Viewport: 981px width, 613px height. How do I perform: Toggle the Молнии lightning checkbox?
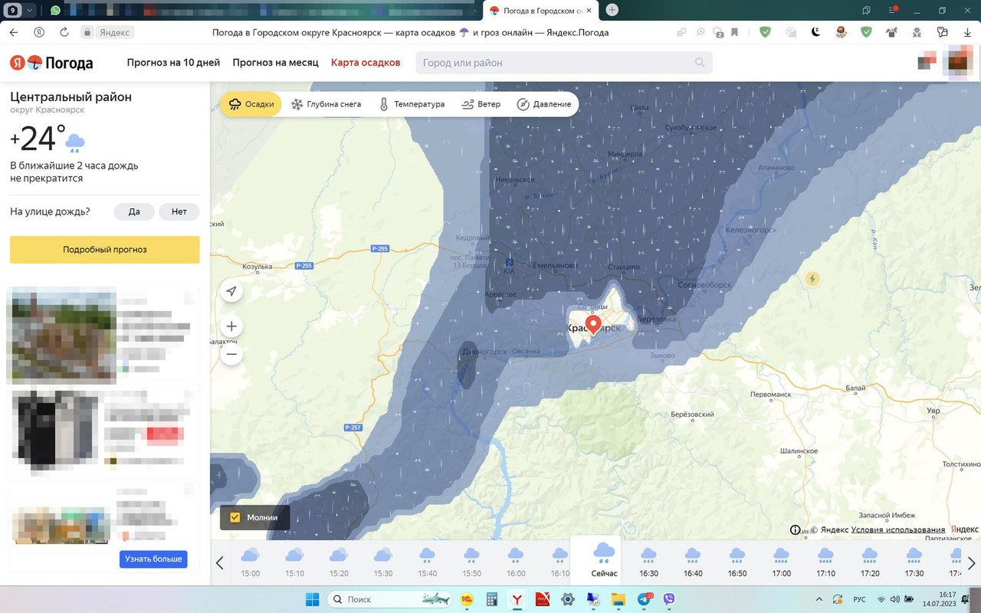[235, 517]
